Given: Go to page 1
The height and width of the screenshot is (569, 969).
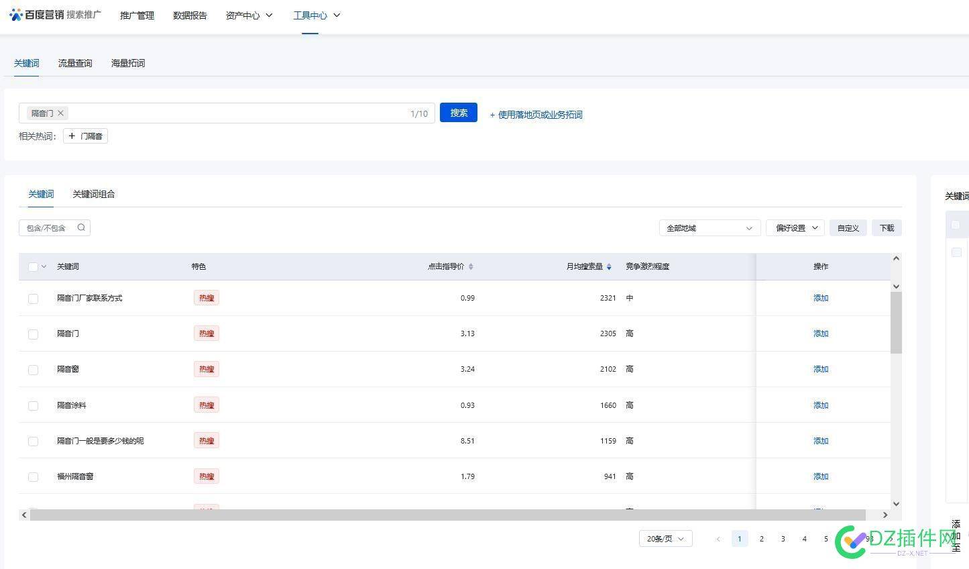Looking at the screenshot, I should (740, 539).
